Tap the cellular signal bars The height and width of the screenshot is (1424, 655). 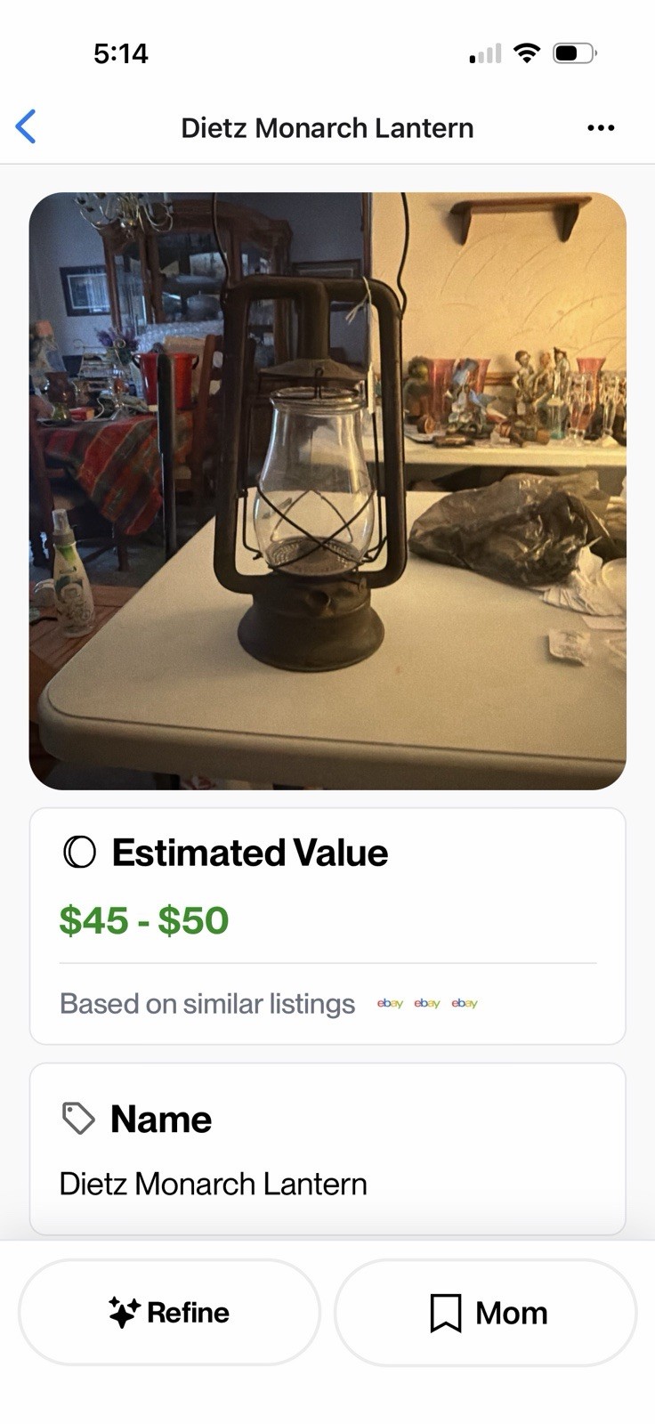coord(485,54)
